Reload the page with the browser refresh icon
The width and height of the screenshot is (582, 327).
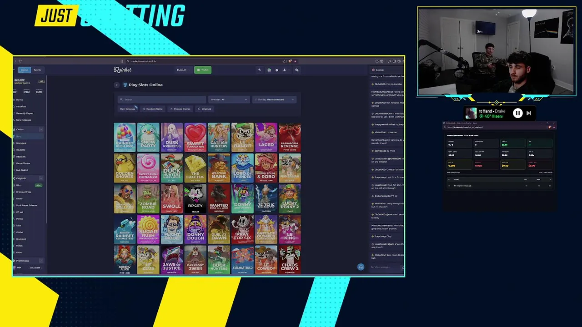pos(20,61)
